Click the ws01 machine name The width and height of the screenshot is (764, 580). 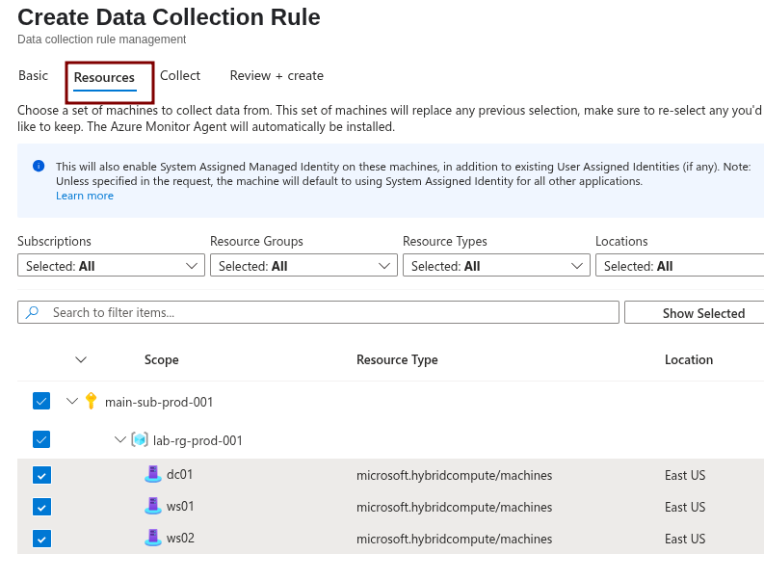click(180, 507)
